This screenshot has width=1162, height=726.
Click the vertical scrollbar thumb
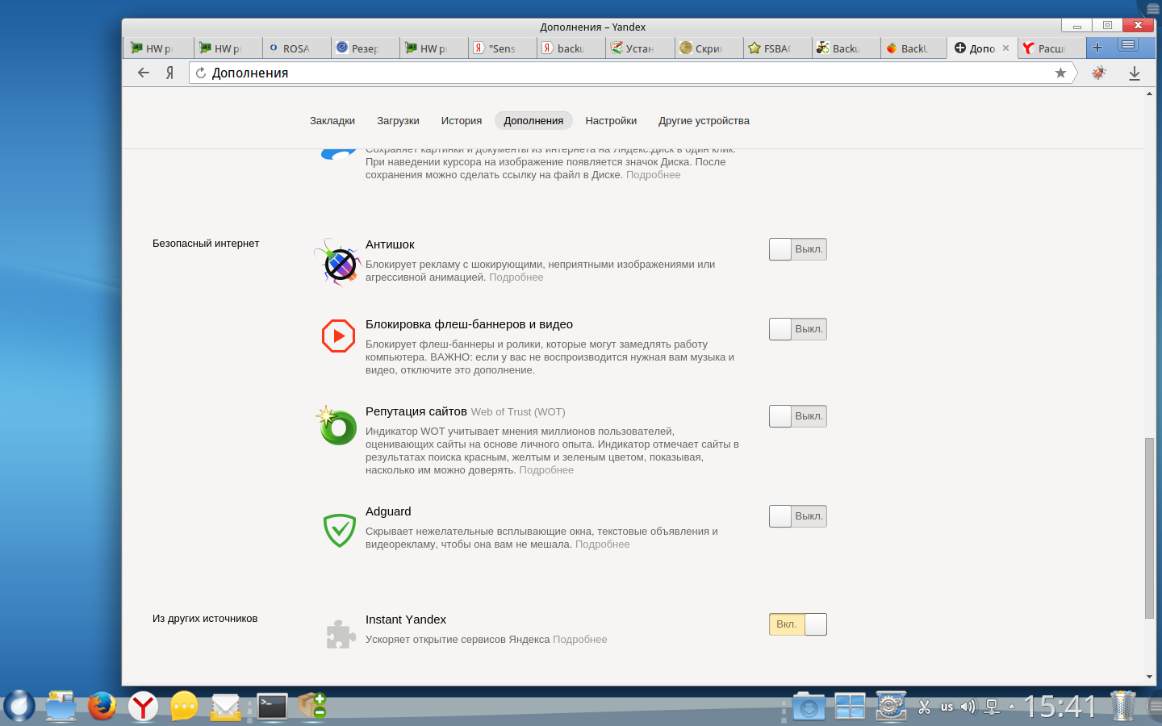[1149, 528]
